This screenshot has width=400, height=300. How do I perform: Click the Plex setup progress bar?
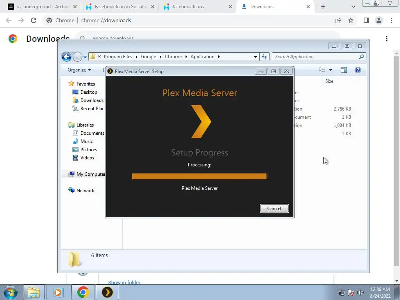[x=200, y=176]
